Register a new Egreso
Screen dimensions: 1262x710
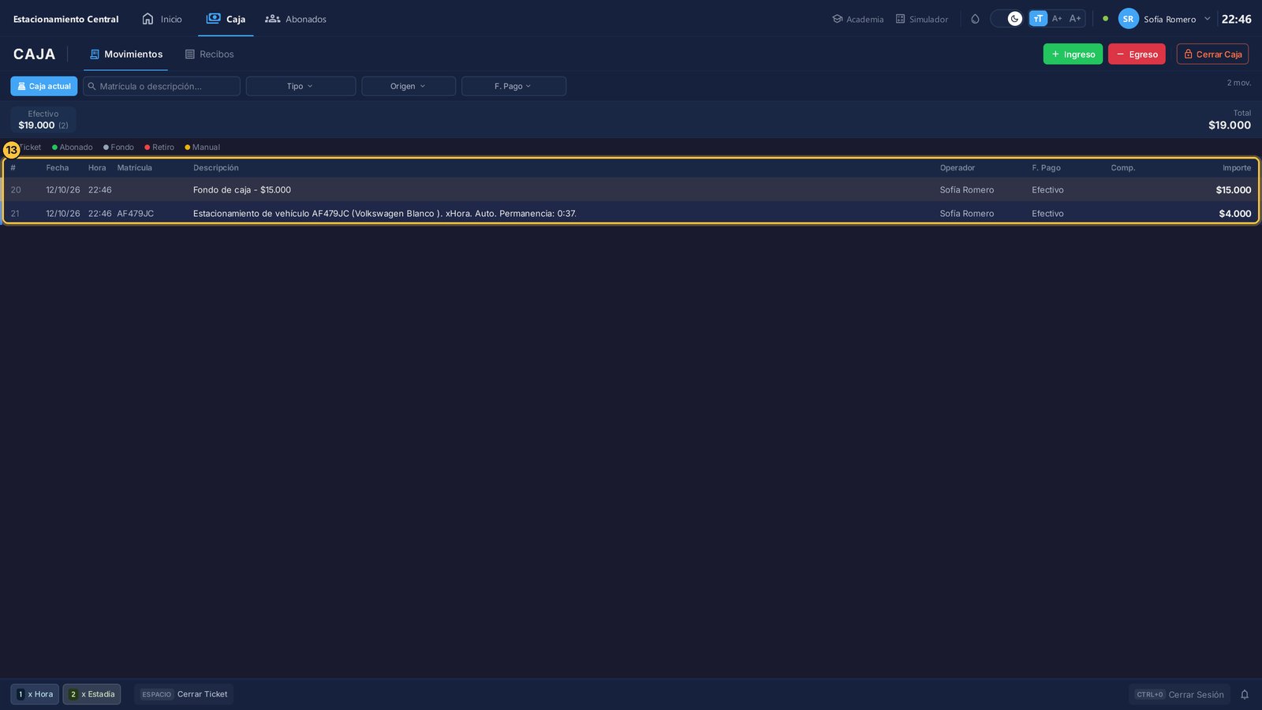click(x=1137, y=54)
